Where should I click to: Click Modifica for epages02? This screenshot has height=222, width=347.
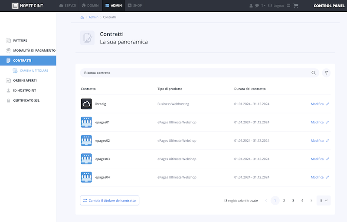[x=320, y=141]
